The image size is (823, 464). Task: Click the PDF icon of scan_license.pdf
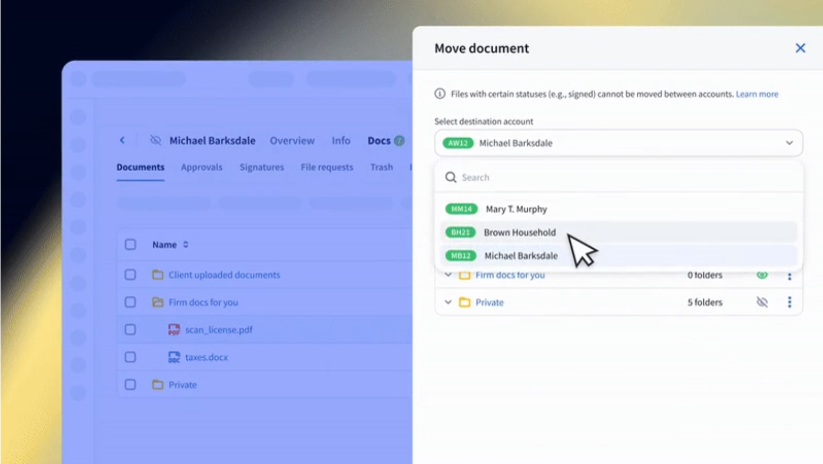point(174,330)
